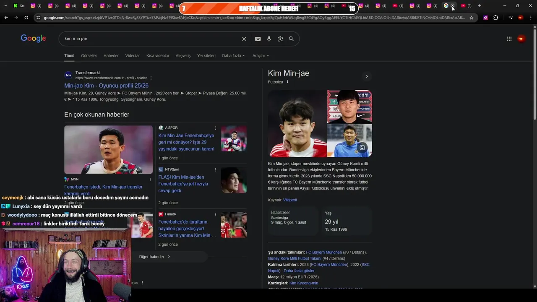The height and width of the screenshot is (302, 537).
Task: Open the media controls toolbar icon
Action: [511, 18]
